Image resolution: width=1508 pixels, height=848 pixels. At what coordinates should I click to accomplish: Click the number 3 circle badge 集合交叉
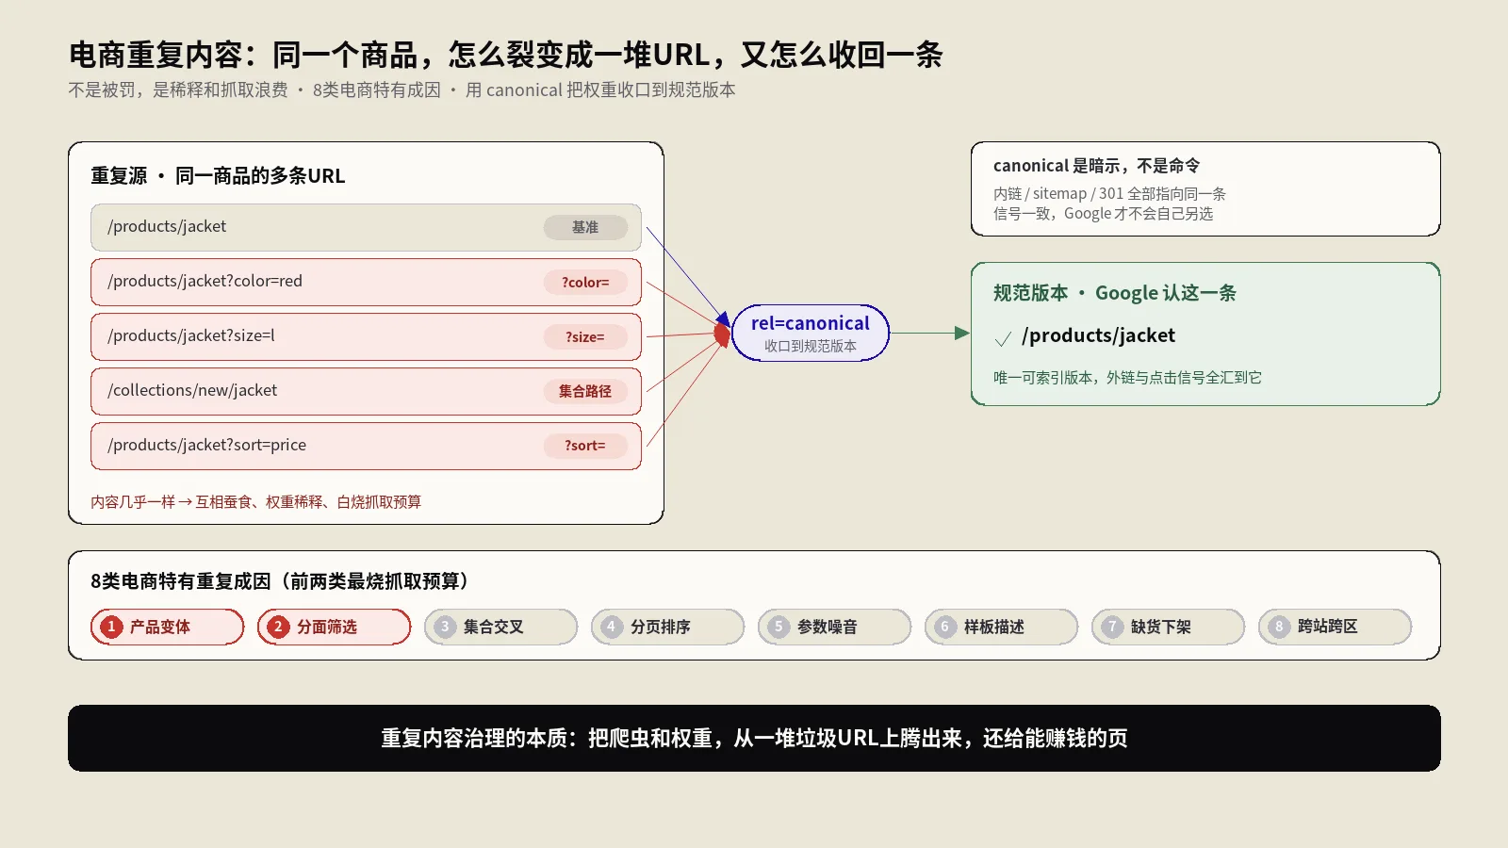tap(445, 627)
